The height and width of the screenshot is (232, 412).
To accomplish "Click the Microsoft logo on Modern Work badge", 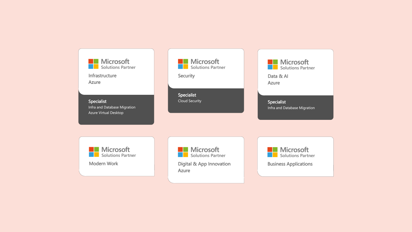I will 94,152.
